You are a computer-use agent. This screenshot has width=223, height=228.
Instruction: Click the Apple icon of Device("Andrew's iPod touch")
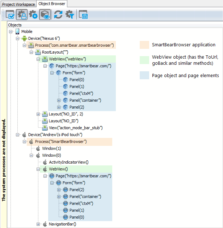coord(24,135)
